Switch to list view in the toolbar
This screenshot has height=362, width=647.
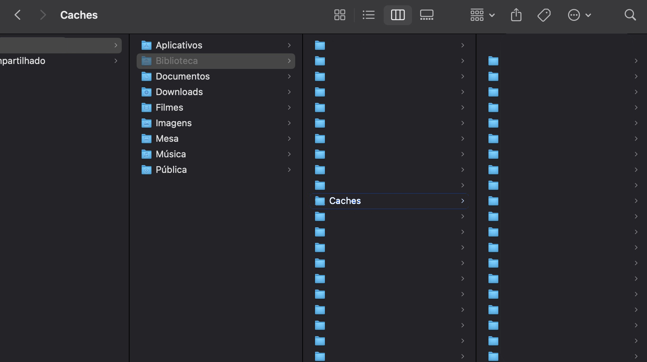click(x=368, y=15)
